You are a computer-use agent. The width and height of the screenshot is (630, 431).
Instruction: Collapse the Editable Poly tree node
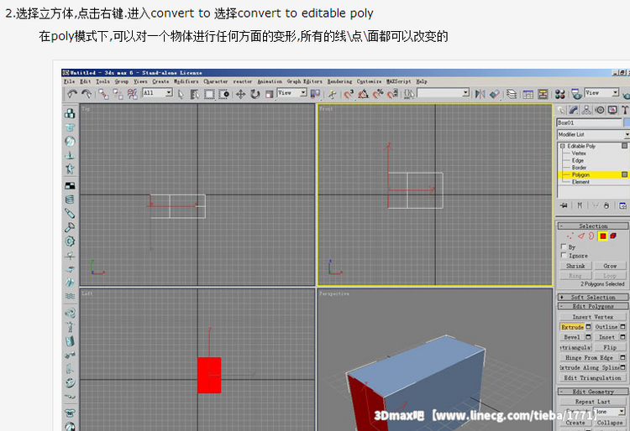(x=563, y=146)
